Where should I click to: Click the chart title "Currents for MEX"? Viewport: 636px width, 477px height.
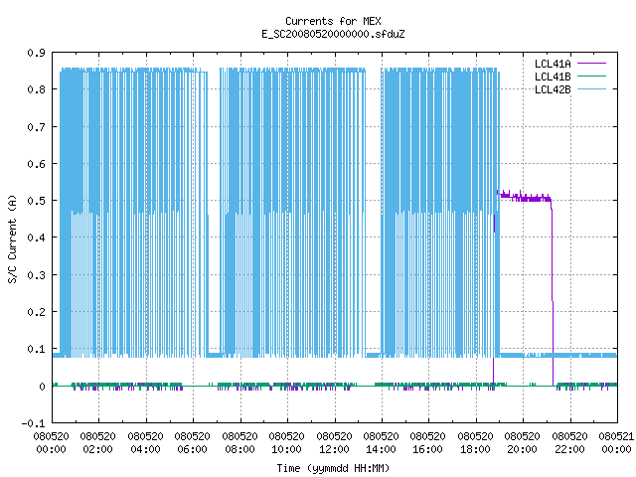coord(333,21)
